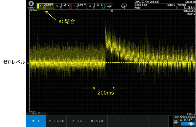Click the ground level marker at waveform left edge
The height and width of the screenshot is (127, 196).
click(x=27, y=63)
